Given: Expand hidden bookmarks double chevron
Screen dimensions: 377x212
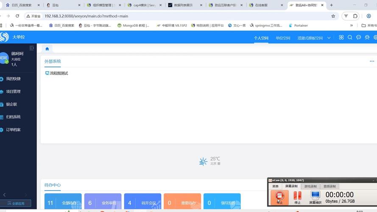Looking at the screenshot, I should click(x=351, y=25).
